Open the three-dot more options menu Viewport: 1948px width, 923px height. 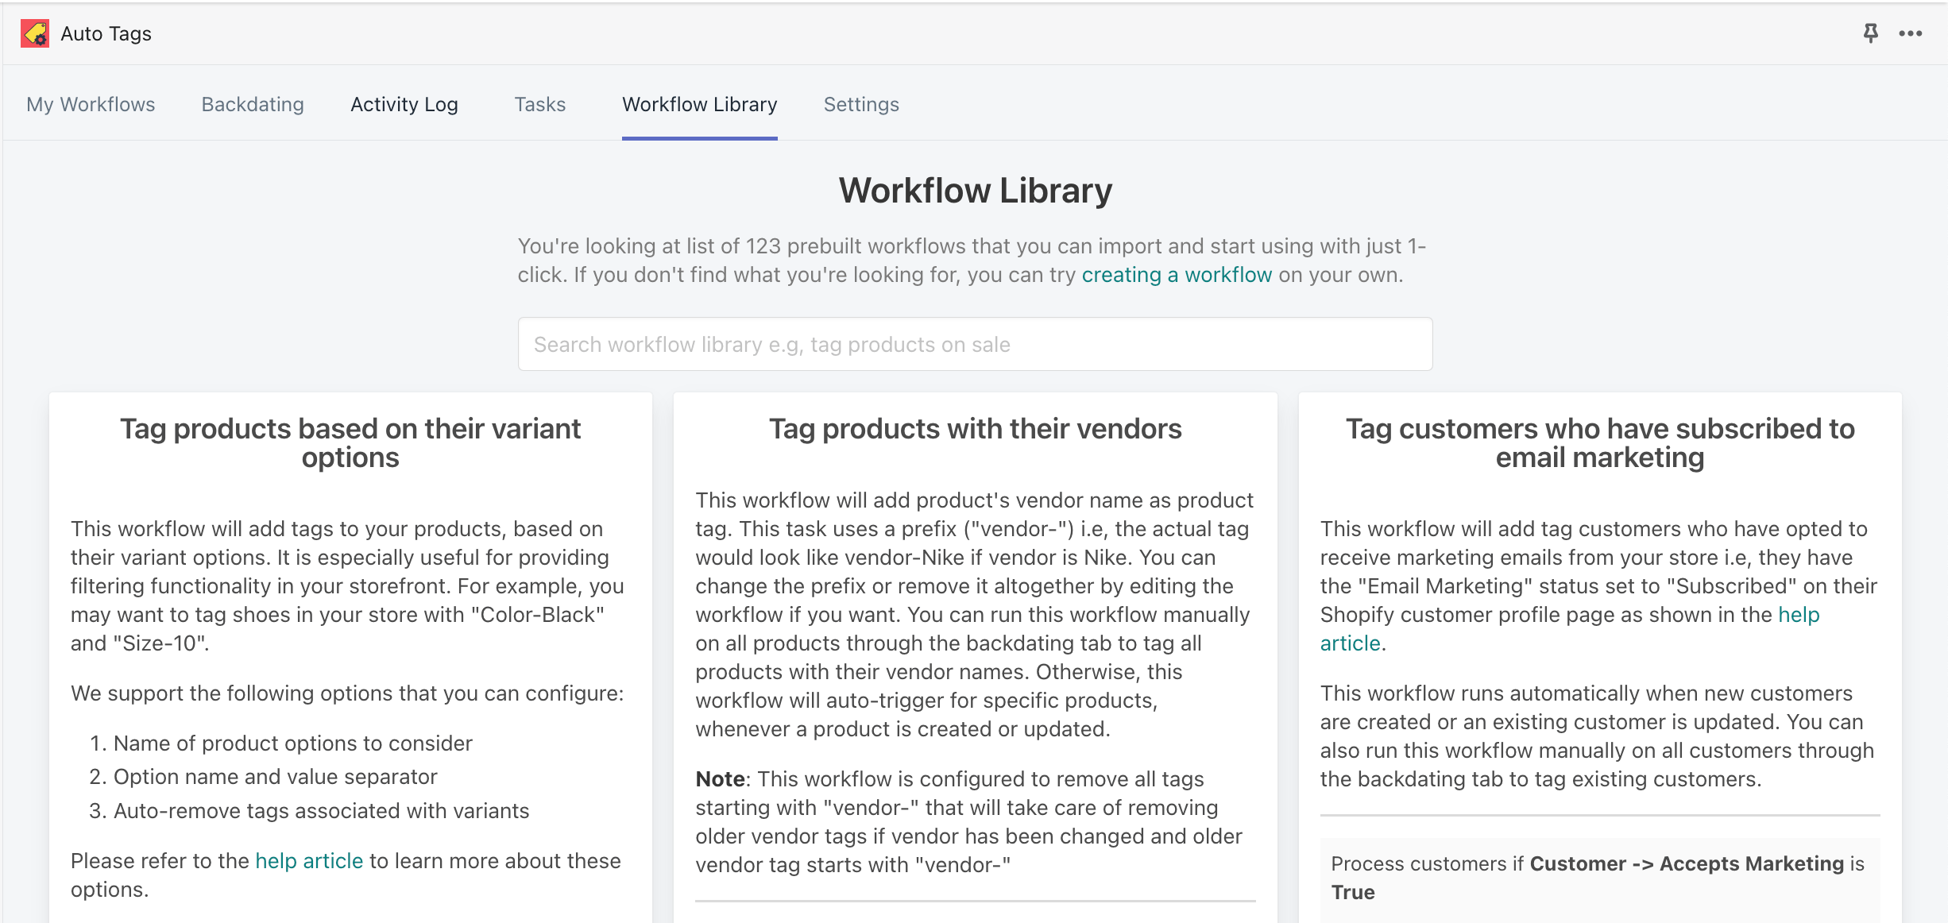click(1910, 33)
